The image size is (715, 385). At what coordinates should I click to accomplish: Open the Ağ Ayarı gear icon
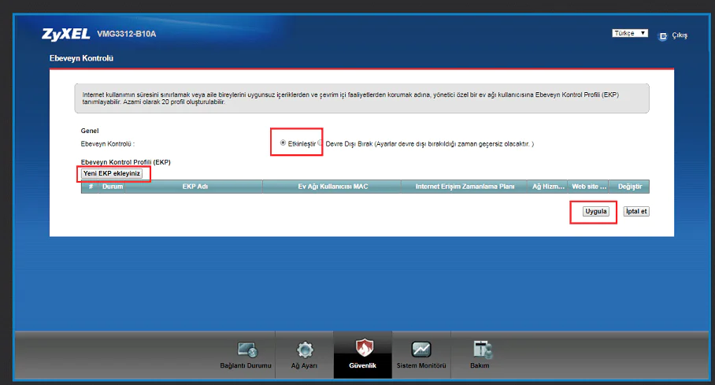pyautogui.click(x=305, y=350)
